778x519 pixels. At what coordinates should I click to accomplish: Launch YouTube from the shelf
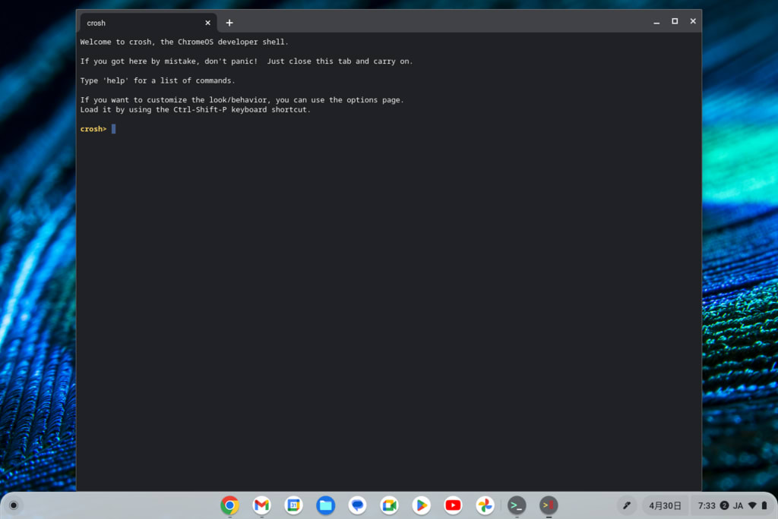pos(453,505)
